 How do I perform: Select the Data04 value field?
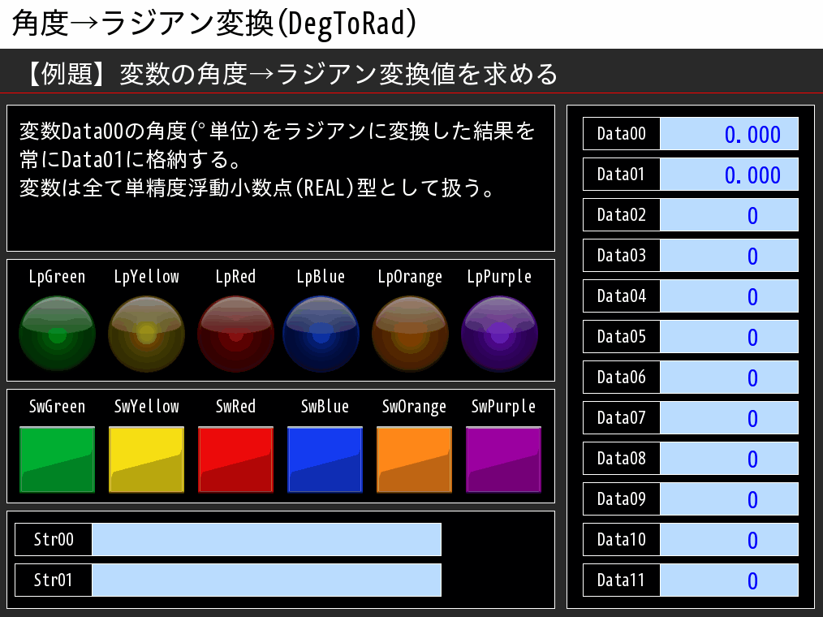pos(729,296)
